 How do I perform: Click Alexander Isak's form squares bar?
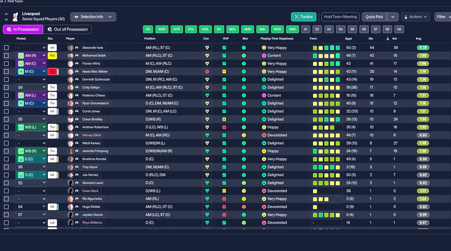tap(326, 48)
